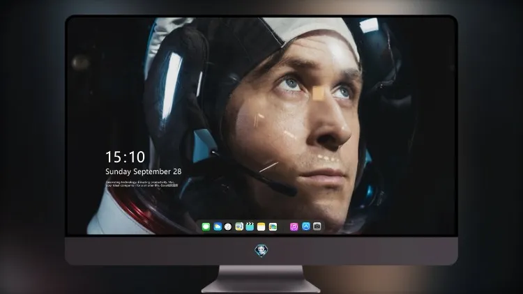Open the blue App Store in the dock
This screenshot has height=294, width=523.
pos(306,226)
